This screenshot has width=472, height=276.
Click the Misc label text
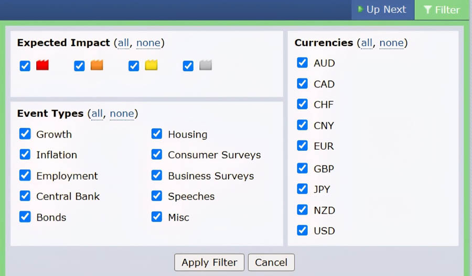[179, 217]
